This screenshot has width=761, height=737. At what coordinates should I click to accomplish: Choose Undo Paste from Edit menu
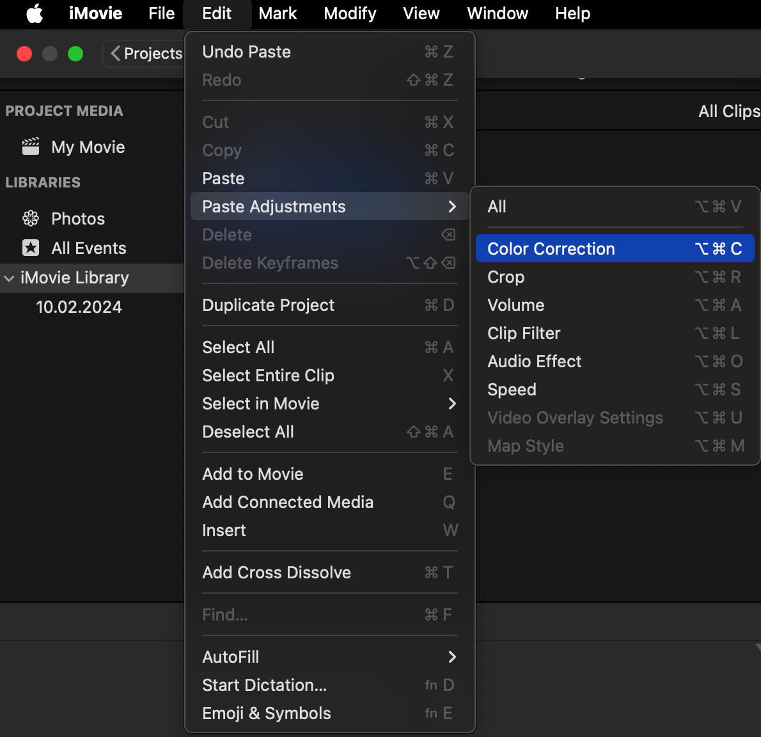[247, 52]
